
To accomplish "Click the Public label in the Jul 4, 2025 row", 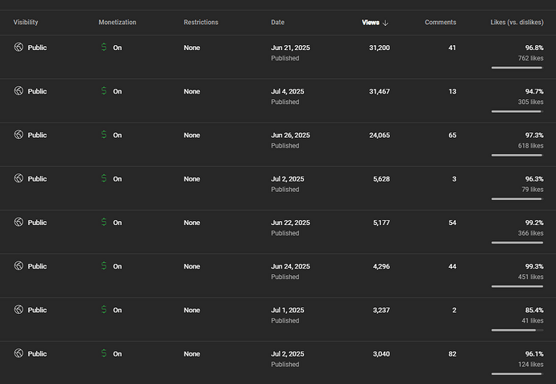I will coord(37,91).
